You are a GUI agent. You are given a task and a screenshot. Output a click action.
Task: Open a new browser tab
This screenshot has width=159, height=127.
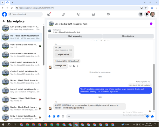coord(12,3)
